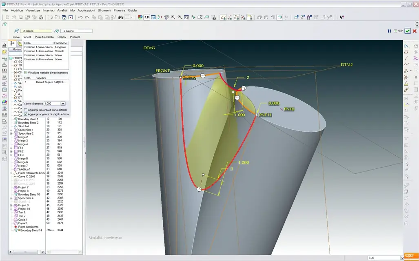Click the What's This help cursor icon
Screen dimensions: 419x261
tap(342, 18)
